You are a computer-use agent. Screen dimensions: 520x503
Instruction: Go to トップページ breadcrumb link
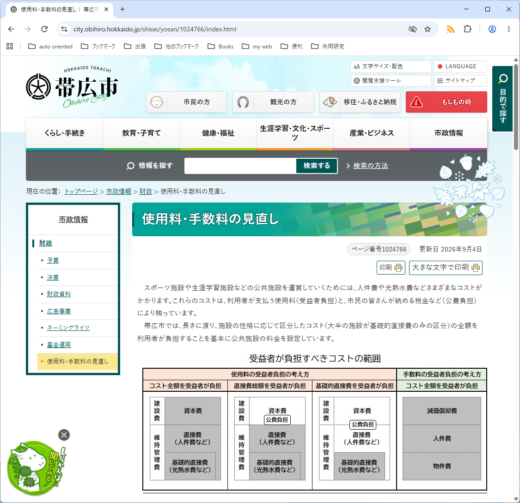click(x=81, y=192)
